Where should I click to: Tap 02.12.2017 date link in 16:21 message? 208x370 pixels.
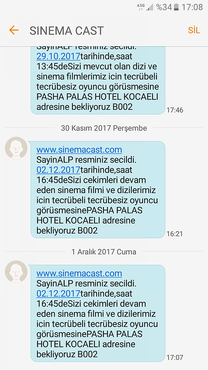(x=58, y=170)
